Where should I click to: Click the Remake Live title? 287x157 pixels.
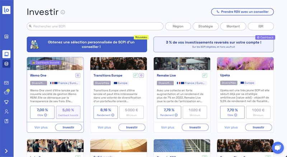pos(166,75)
